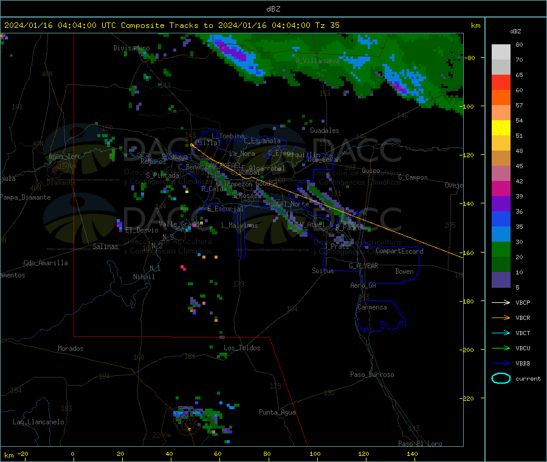
Task: Click the S_Pintada place label
Action: 162,175
